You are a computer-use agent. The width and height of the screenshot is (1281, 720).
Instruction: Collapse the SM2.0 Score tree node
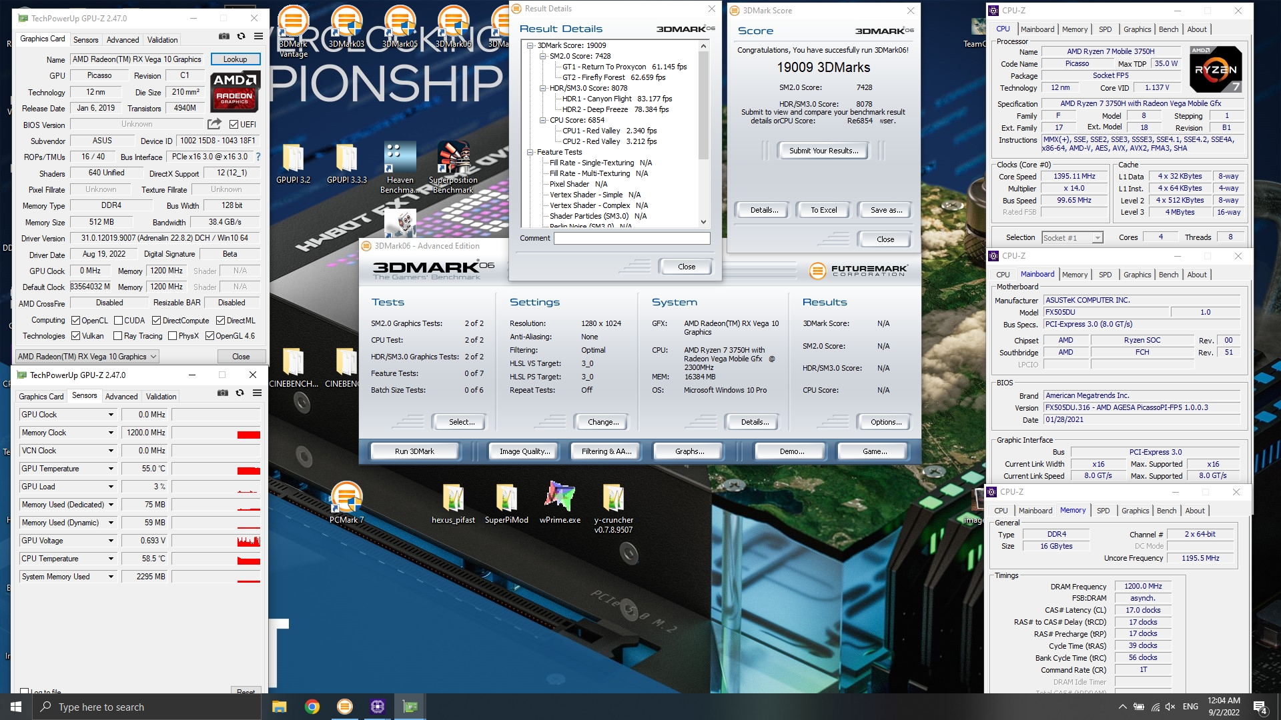point(542,56)
